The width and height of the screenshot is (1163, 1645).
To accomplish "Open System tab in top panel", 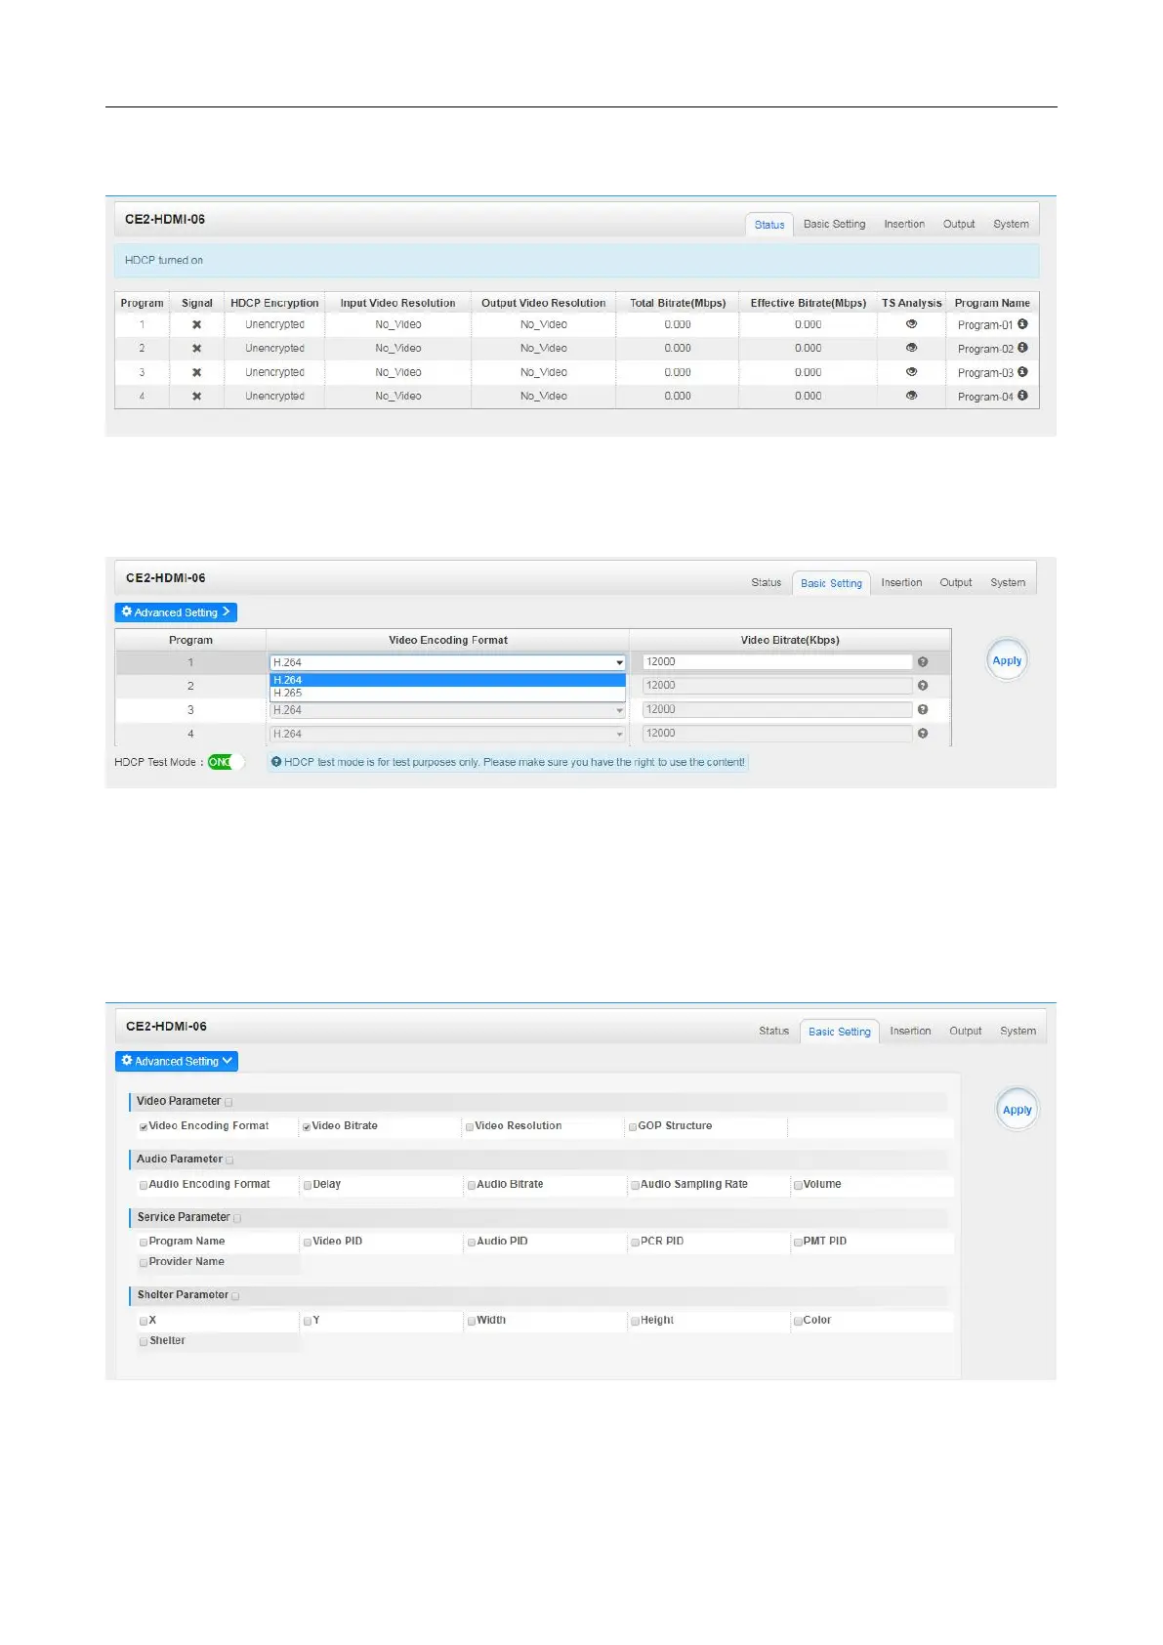I will point(1011,224).
